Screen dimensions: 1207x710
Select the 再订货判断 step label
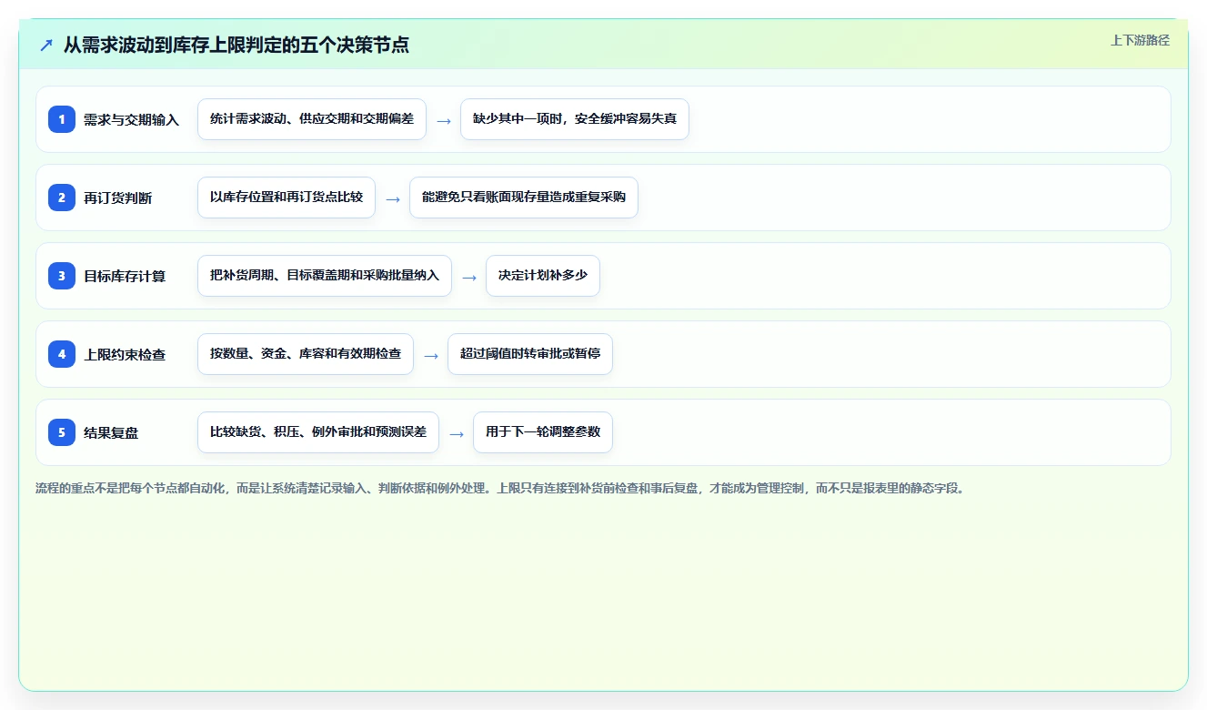pyautogui.click(x=117, y=198)
